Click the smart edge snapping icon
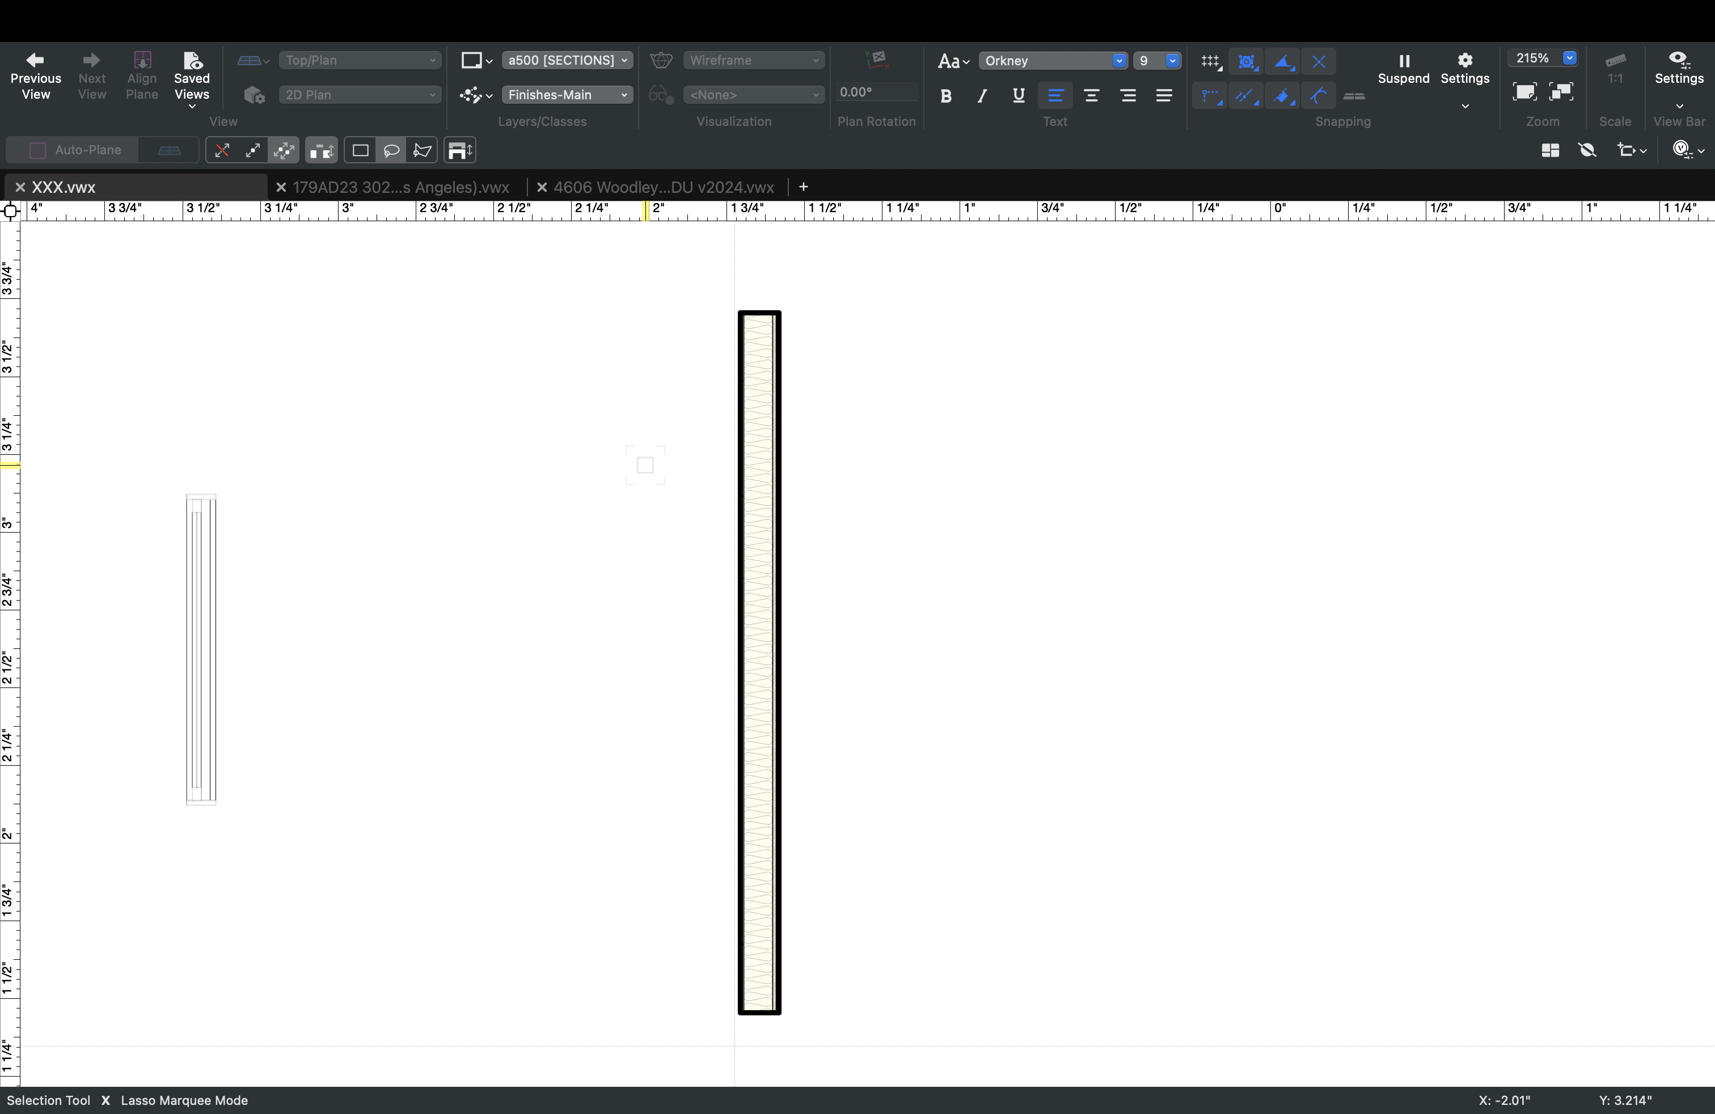This screenshot has width=1715, height=1114. coord(1246,96)
